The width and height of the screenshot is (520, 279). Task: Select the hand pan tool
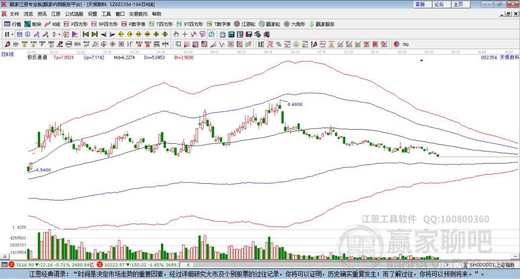pyautogui.click(x=176, y=34)
